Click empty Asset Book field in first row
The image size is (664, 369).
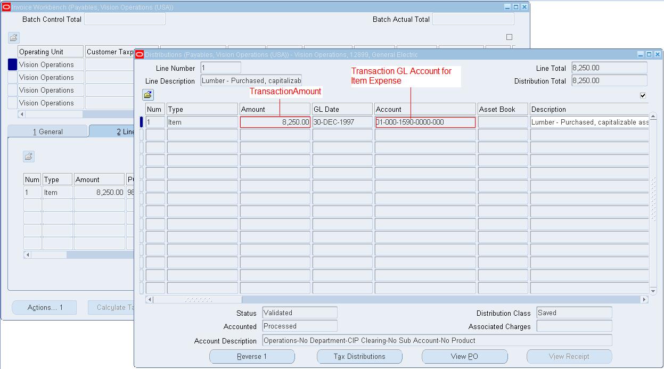click(x=503, y=122)
